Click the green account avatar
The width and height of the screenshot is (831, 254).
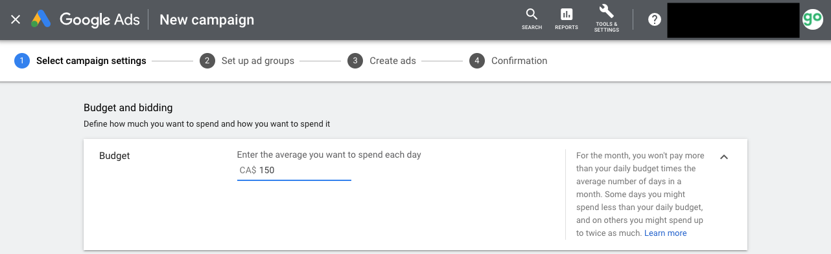(x=812, y=19)
